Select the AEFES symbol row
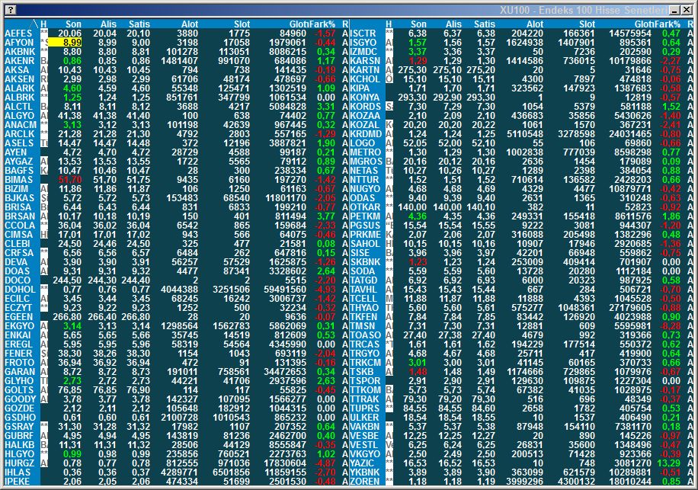 (x=18, y=34)
